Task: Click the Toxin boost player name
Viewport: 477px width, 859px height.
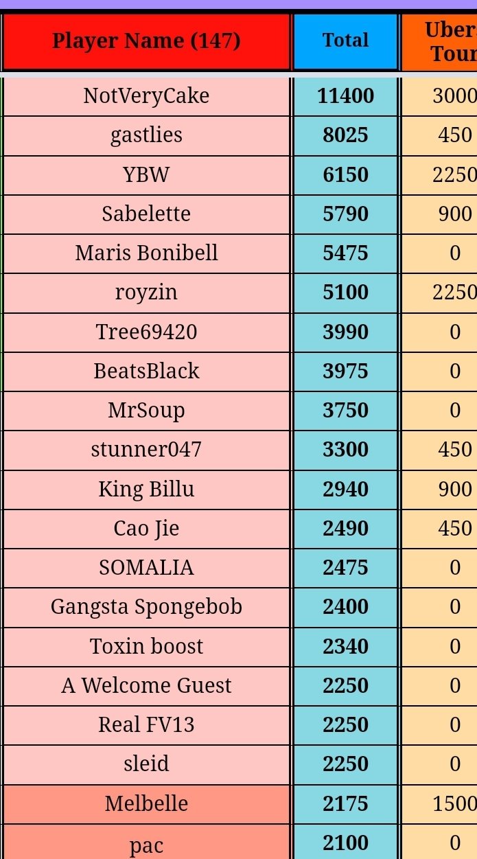Action: [146, 647]
